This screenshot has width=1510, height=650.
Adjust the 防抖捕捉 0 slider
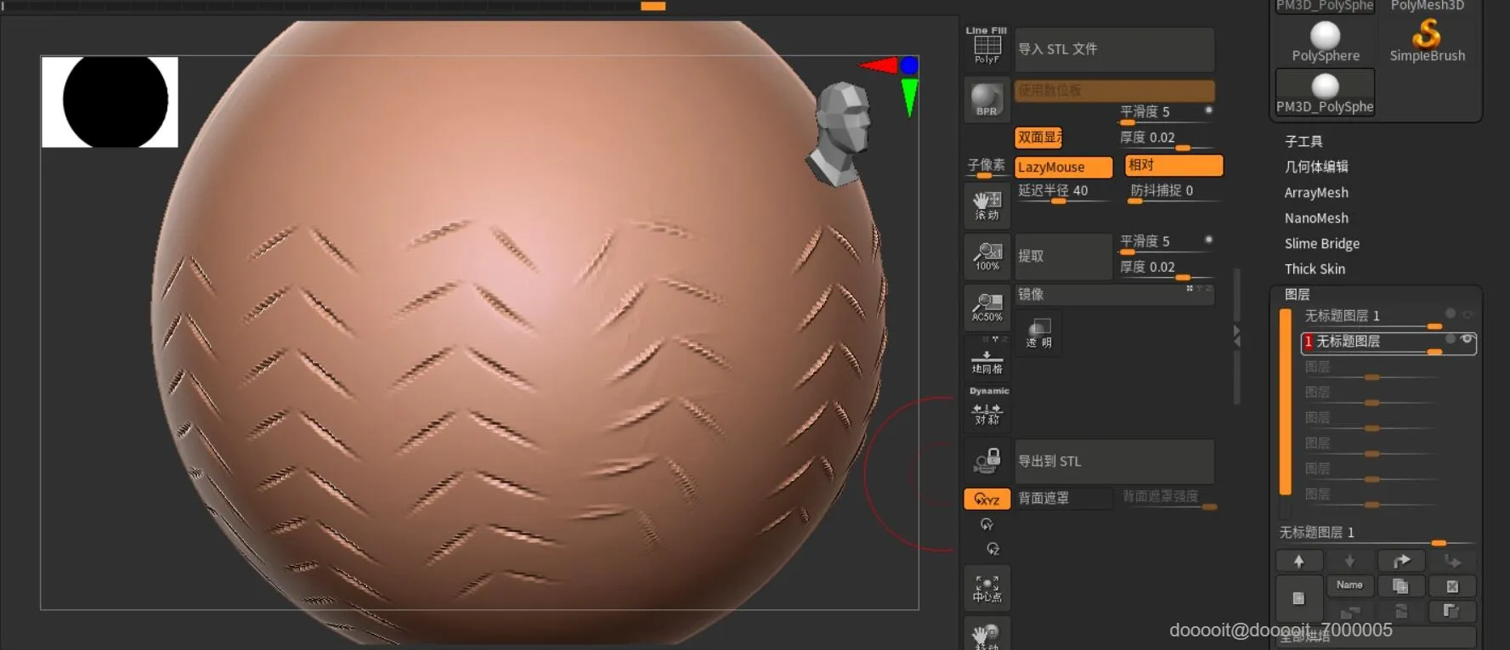tap(1174, 193)
